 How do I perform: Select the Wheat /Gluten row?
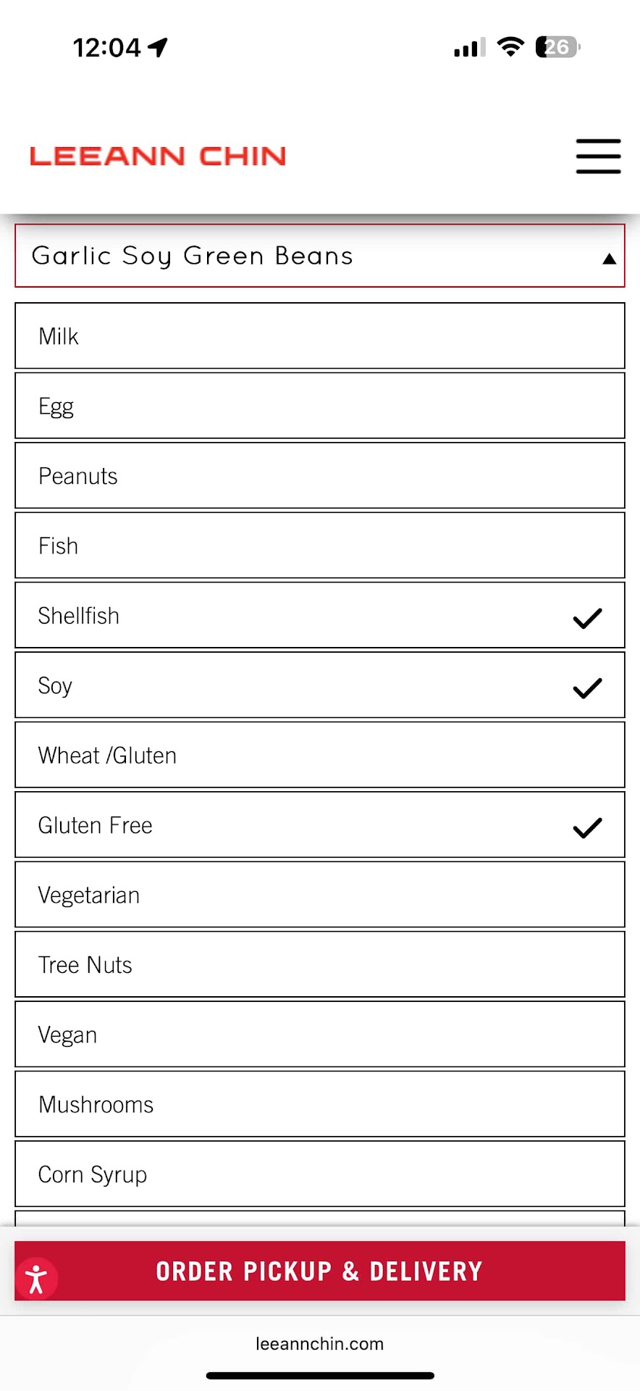tap(319, 755)
